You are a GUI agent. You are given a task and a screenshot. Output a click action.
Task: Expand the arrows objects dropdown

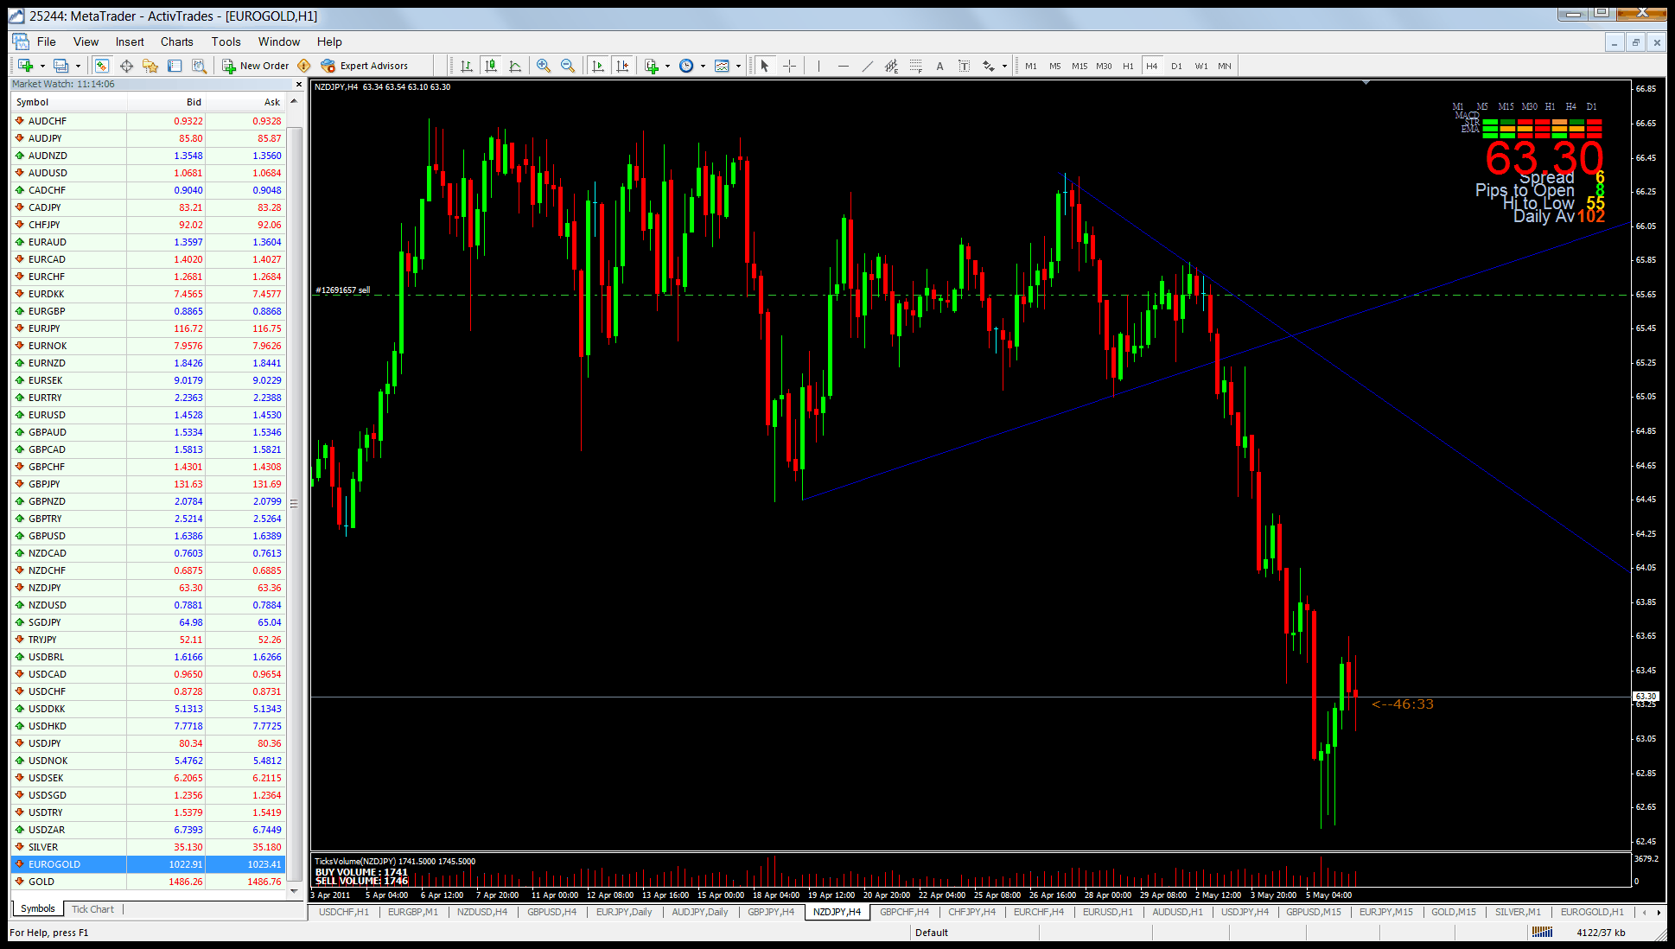point(1004,66)
